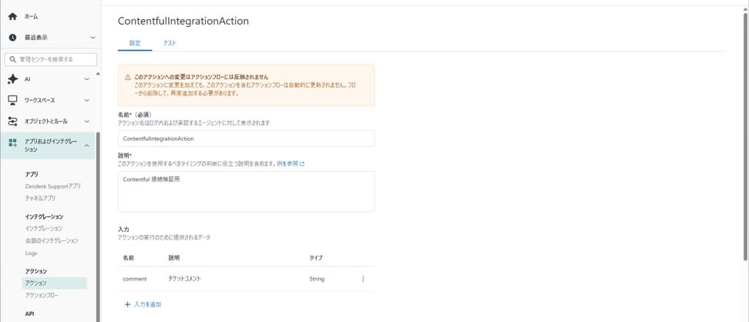Viewport: 749px width, 322px height.
Task: Click the オブジェクトとルール icon
Action: [13, 122]
